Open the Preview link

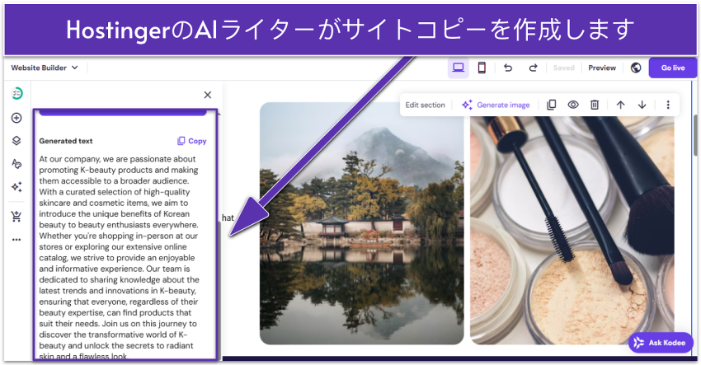(602, 68)
